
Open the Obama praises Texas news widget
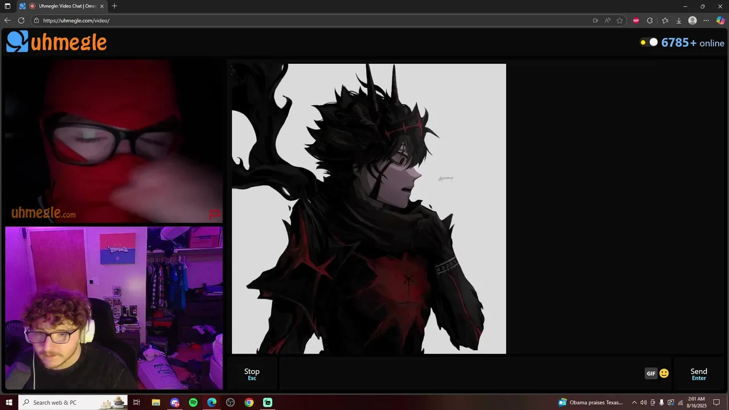click(591, 403)
